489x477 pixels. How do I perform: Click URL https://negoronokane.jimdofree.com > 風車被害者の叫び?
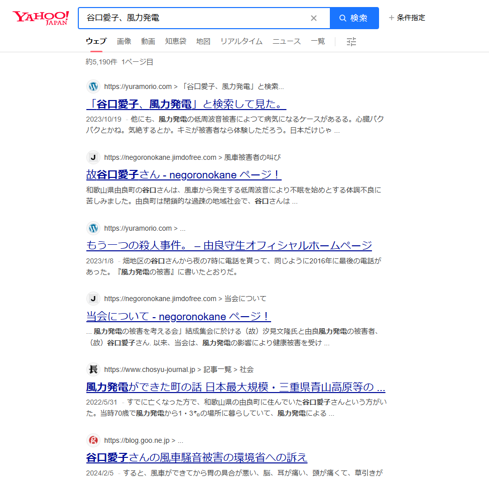coord(192,157)
